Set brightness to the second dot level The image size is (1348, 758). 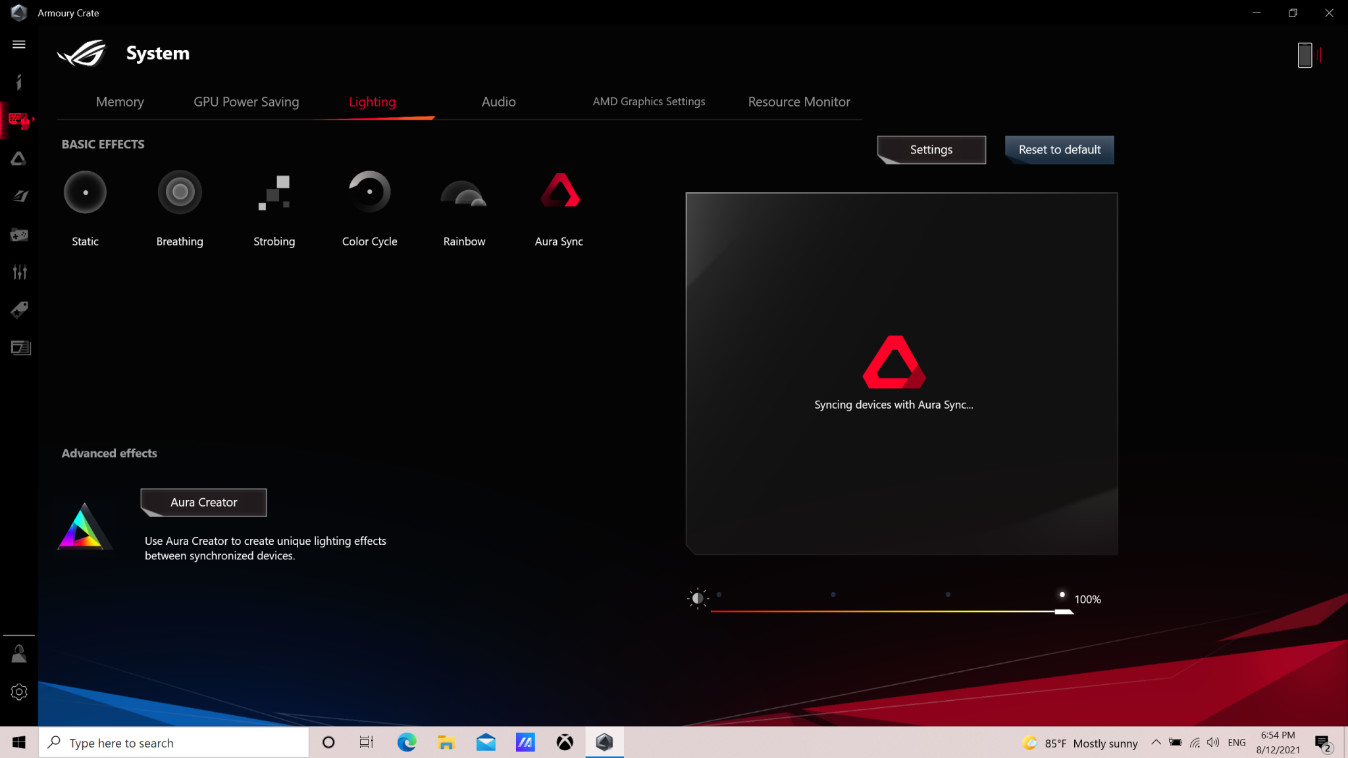[x=833, y=595]
